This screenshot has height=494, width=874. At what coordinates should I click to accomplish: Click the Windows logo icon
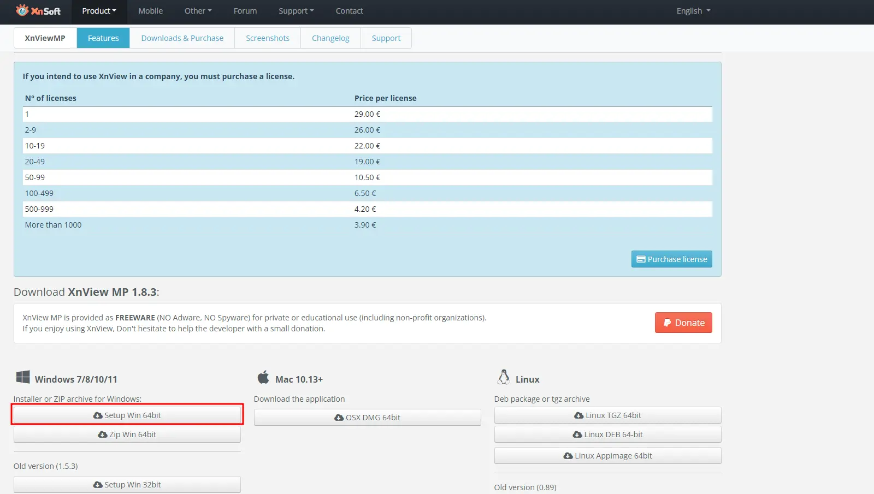click(23, 377)
